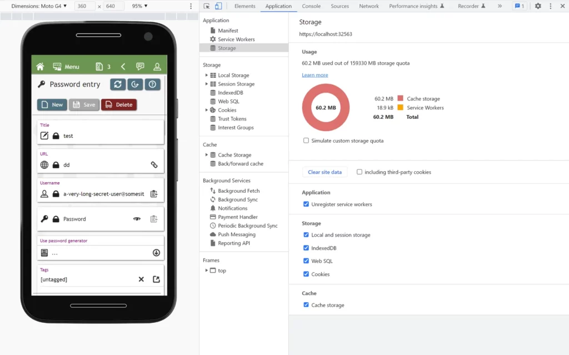Select Service Workers in the sidebar
This screenshot has width=569, height=355.
236,39
